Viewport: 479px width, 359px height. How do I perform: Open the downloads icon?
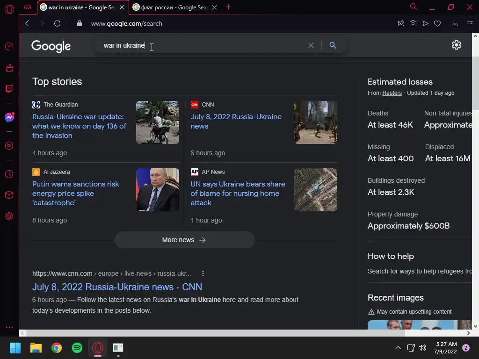click(x=455, y=23)
